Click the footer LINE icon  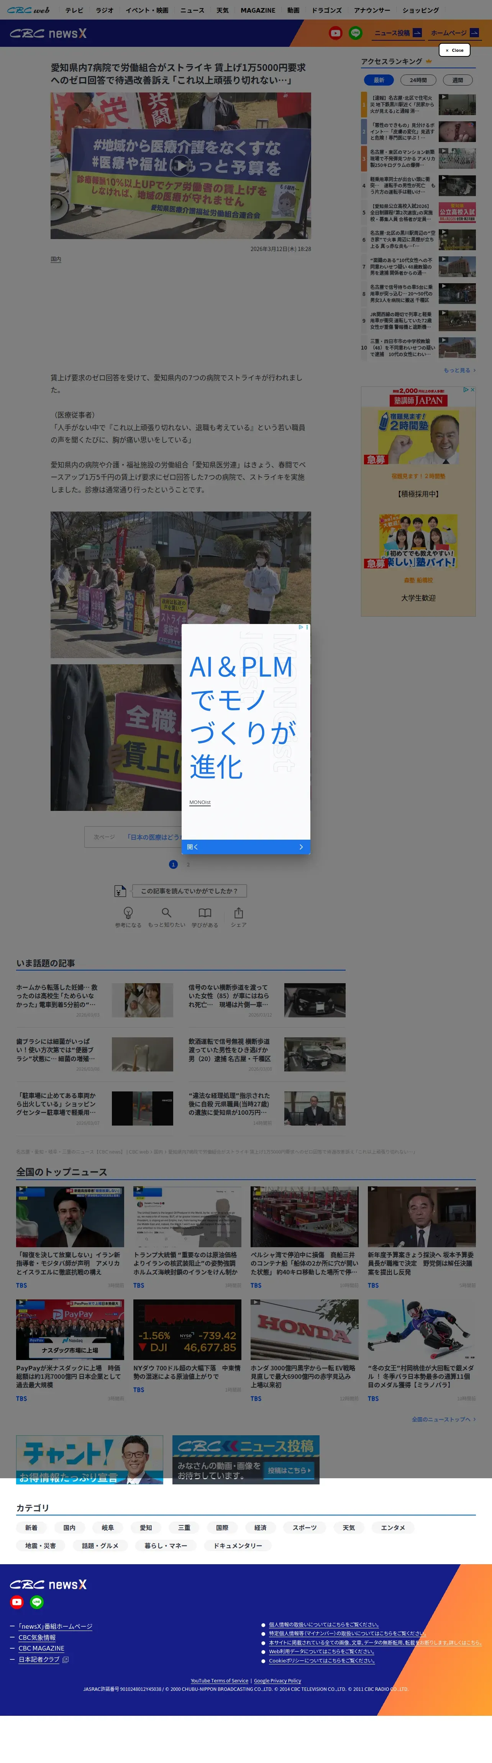point(37,1602)
